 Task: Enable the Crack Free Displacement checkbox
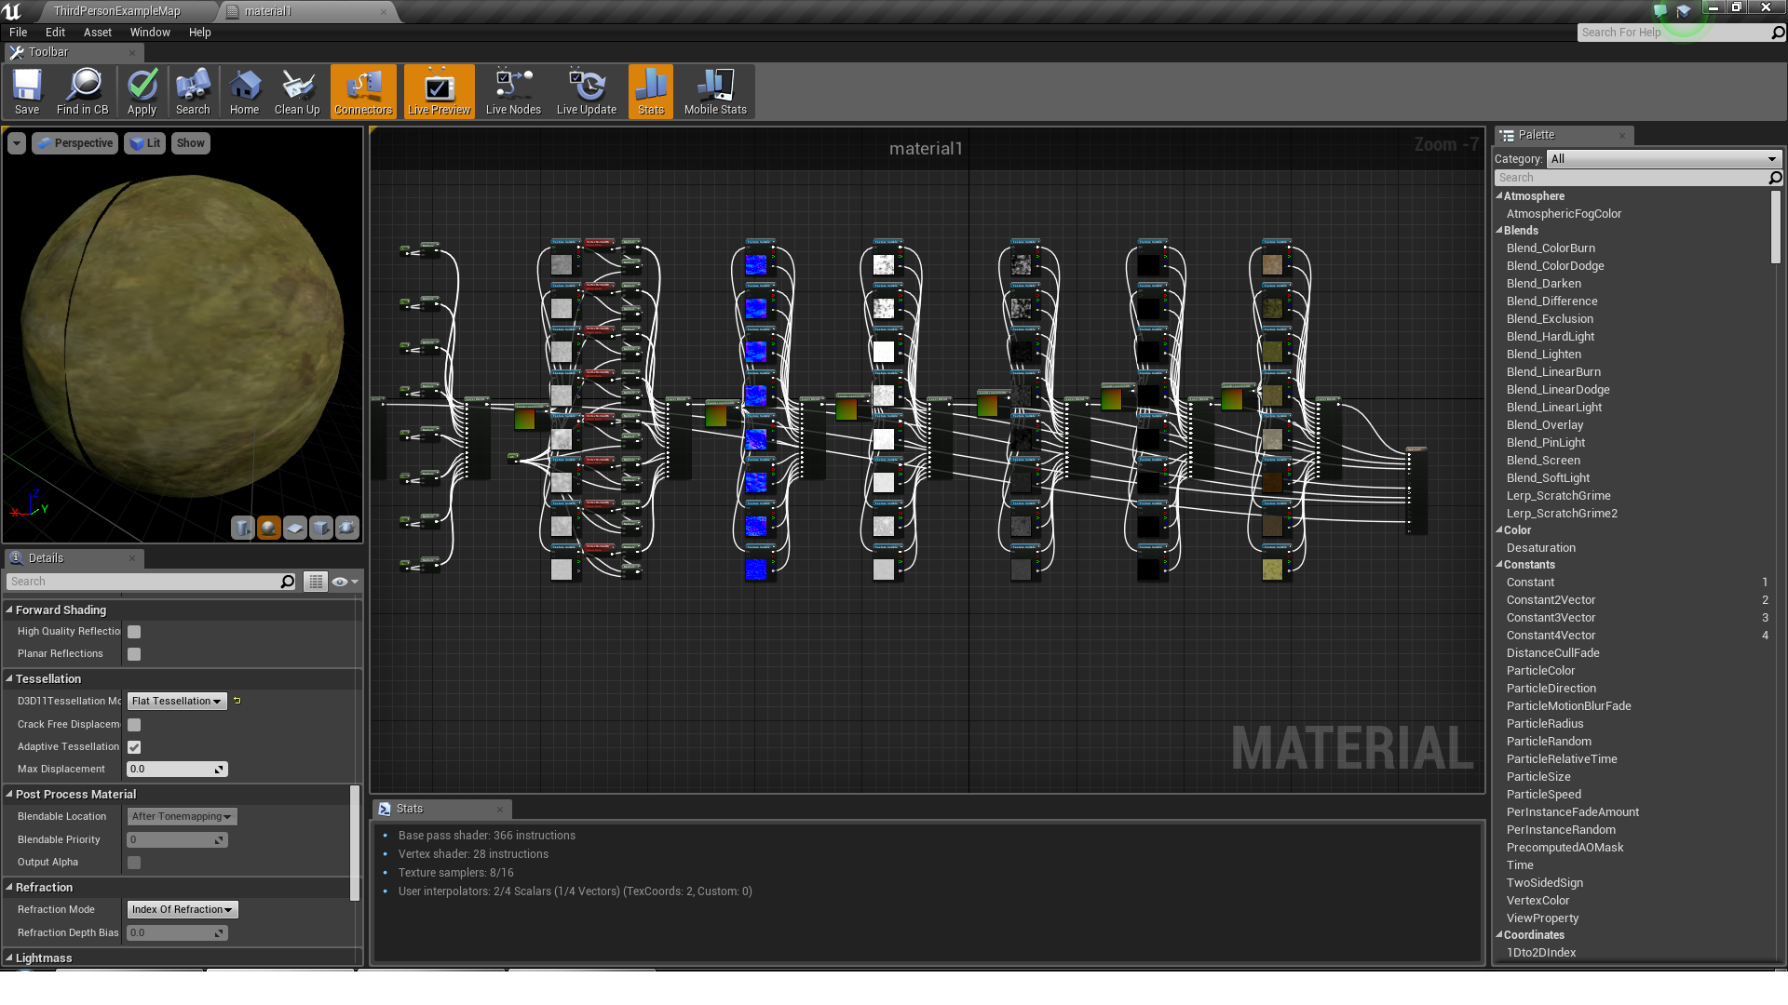pos(134,725)
